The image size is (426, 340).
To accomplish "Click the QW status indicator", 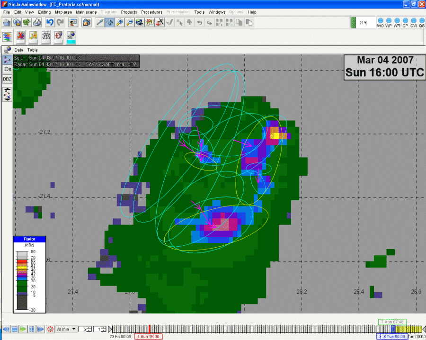I will [414, 23].
